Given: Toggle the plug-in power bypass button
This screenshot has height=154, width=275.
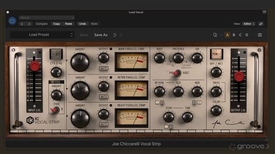Looking at the screenshot, I should point(12,21).
